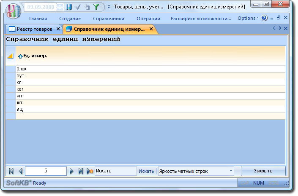Select the row бут
The height and width of the screenshot is (196, 298).
click(150, 75)
